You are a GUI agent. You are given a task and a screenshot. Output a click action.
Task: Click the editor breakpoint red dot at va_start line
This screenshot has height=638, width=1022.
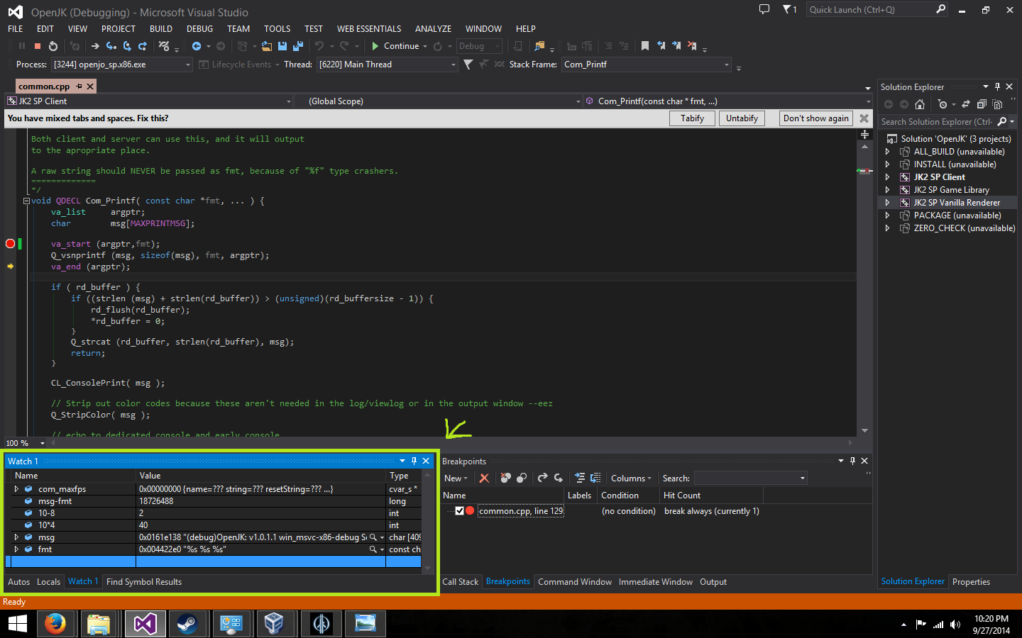10,244
